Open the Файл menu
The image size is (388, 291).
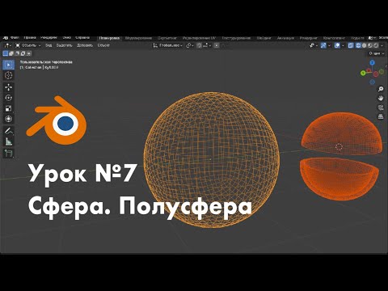tap(15, 38)
